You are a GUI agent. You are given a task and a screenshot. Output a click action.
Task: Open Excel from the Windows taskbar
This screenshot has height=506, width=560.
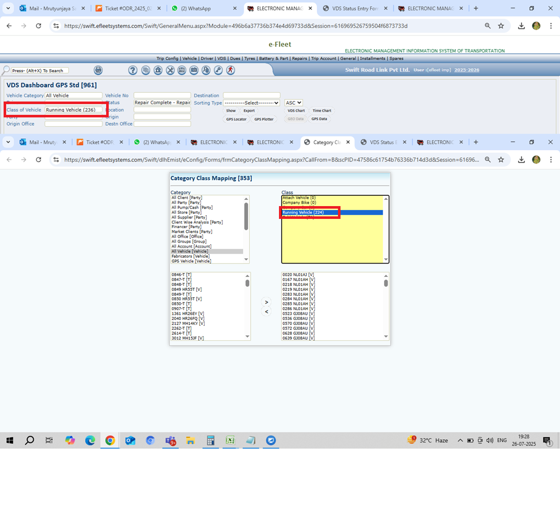(230, 440)
